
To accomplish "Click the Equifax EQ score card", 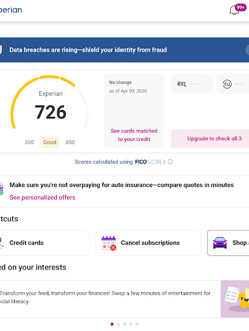I will tap(192, 84).
